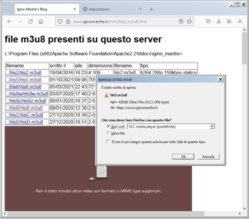249x219 pixels.
Task: Click the vertical scrollbar thumb
Action: [x=245, y=48]
